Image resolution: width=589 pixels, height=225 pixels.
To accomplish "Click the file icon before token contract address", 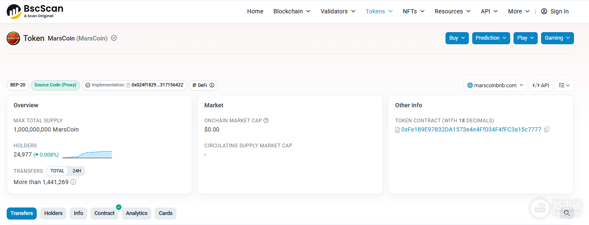I will [398, 130].
